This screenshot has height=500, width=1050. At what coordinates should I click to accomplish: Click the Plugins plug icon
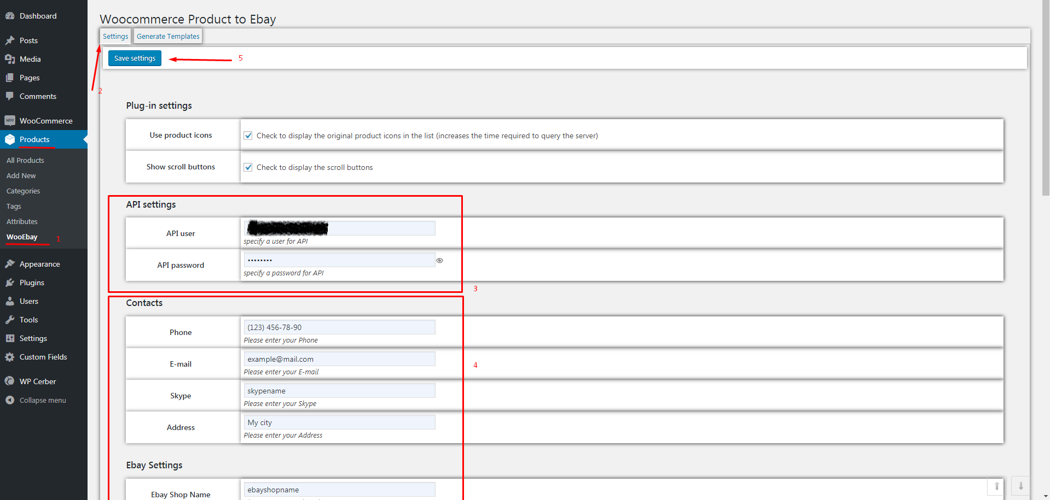pos(10,283)
